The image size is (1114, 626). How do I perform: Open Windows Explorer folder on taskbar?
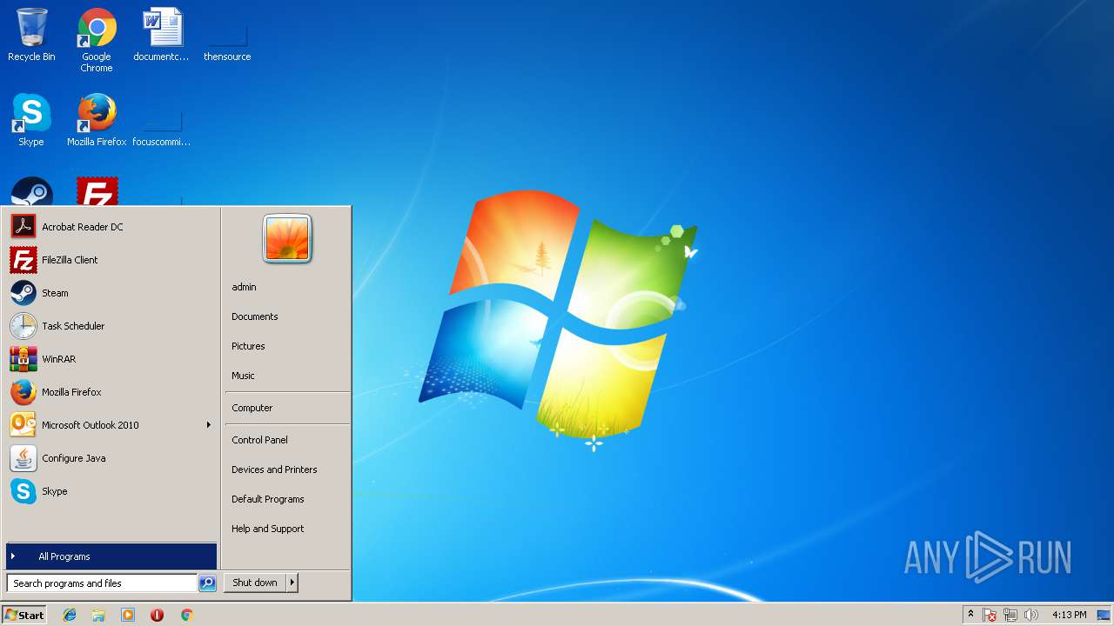click(x=98, y=615)
